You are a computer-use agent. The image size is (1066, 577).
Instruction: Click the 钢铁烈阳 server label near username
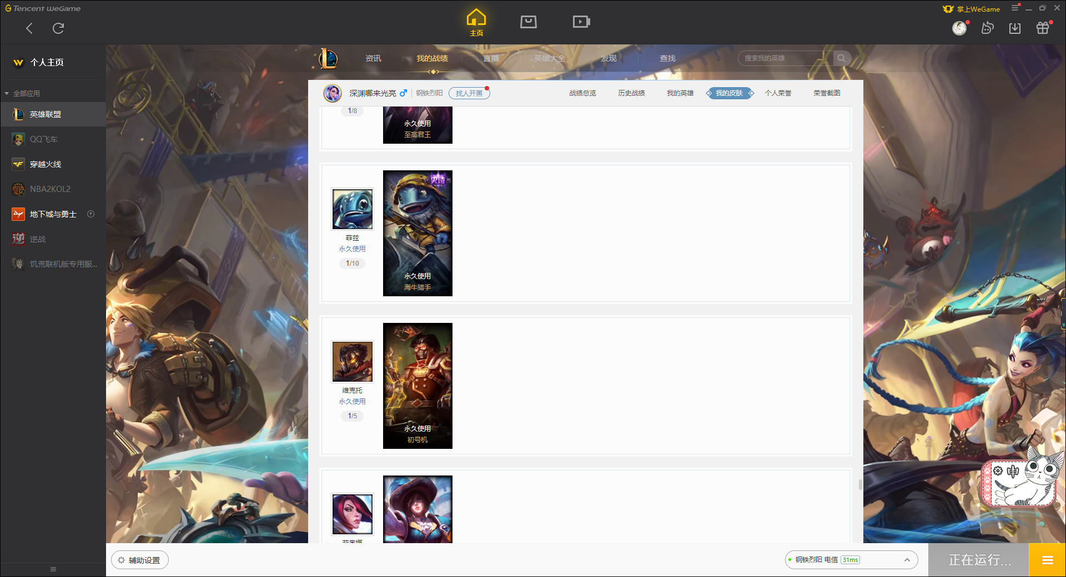[429, 93]
